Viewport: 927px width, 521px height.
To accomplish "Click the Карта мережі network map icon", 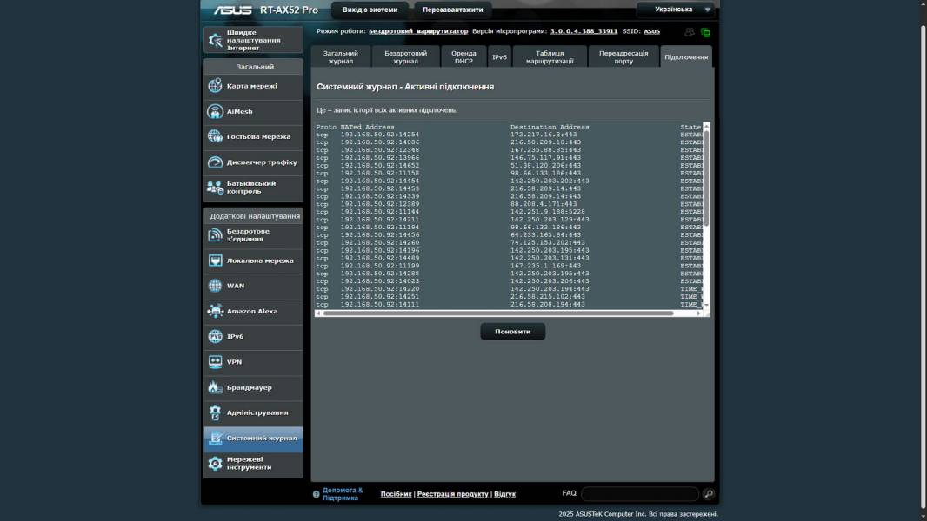I will click(x=215, y=86).
